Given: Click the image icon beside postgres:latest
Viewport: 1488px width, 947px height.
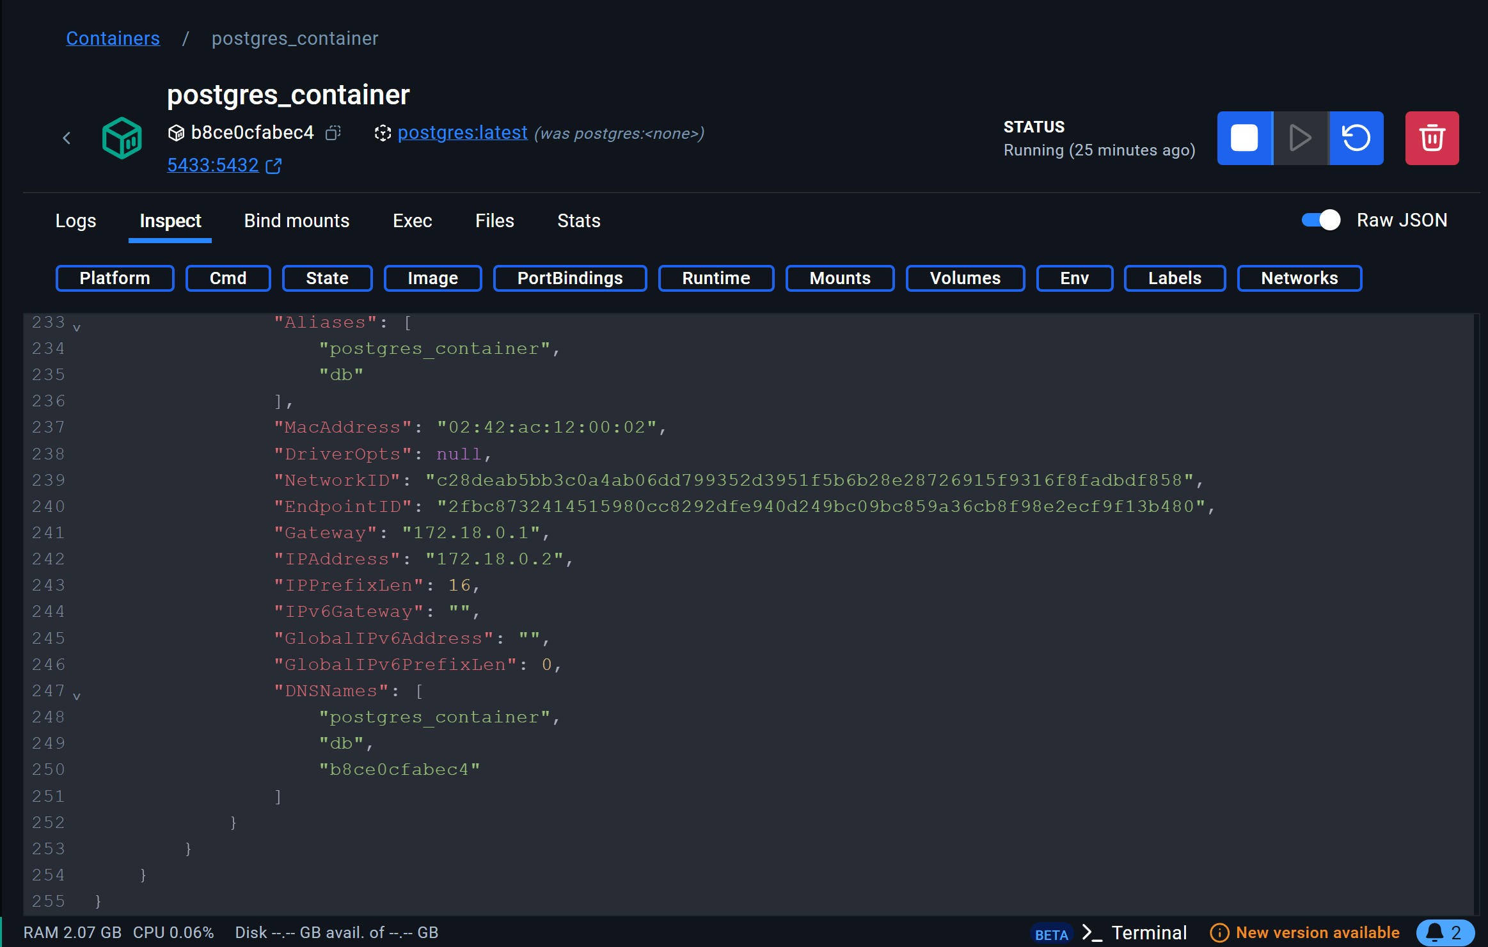Looking at the screenshot, I should 382,133.
